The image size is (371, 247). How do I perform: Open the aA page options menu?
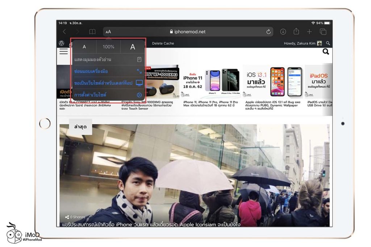coord(108,31)
